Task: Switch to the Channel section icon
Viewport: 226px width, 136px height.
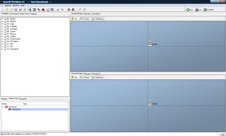Action: [x=30, y=10]
